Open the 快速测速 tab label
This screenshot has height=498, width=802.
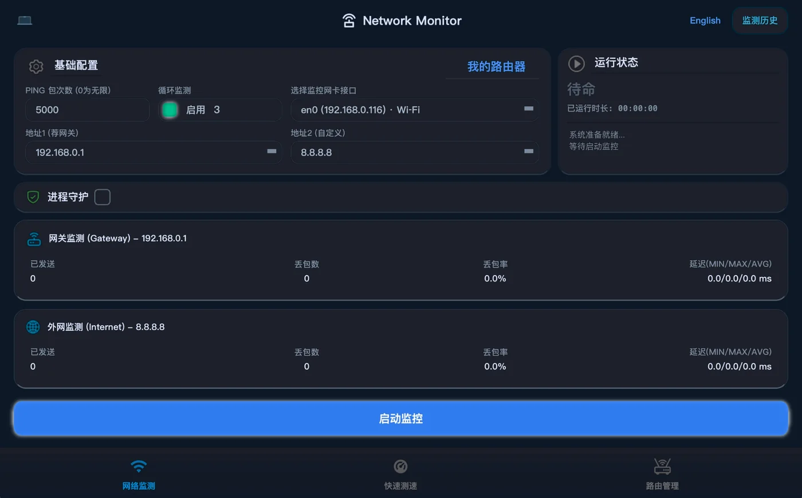[x=400, y=486]
